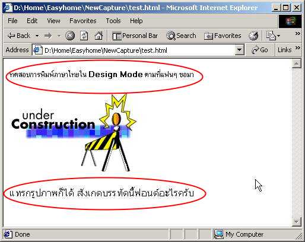Open the Favorites toolbar button
Viewport: 305px width, 242px height.
[223, 36]
